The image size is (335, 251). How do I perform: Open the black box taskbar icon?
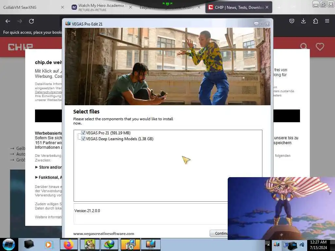(x=29, y=244)
